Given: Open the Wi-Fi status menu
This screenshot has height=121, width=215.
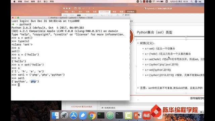Looking at the screenshot, I should pyautogui.click(x=154, y=1).
